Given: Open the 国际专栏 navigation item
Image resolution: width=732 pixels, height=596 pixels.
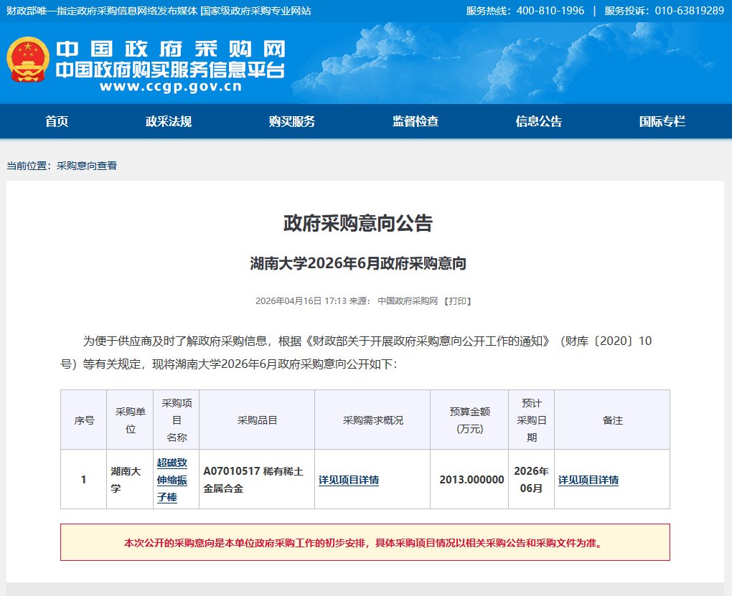Looking at the screenshot, I should [x=662, y=121].
